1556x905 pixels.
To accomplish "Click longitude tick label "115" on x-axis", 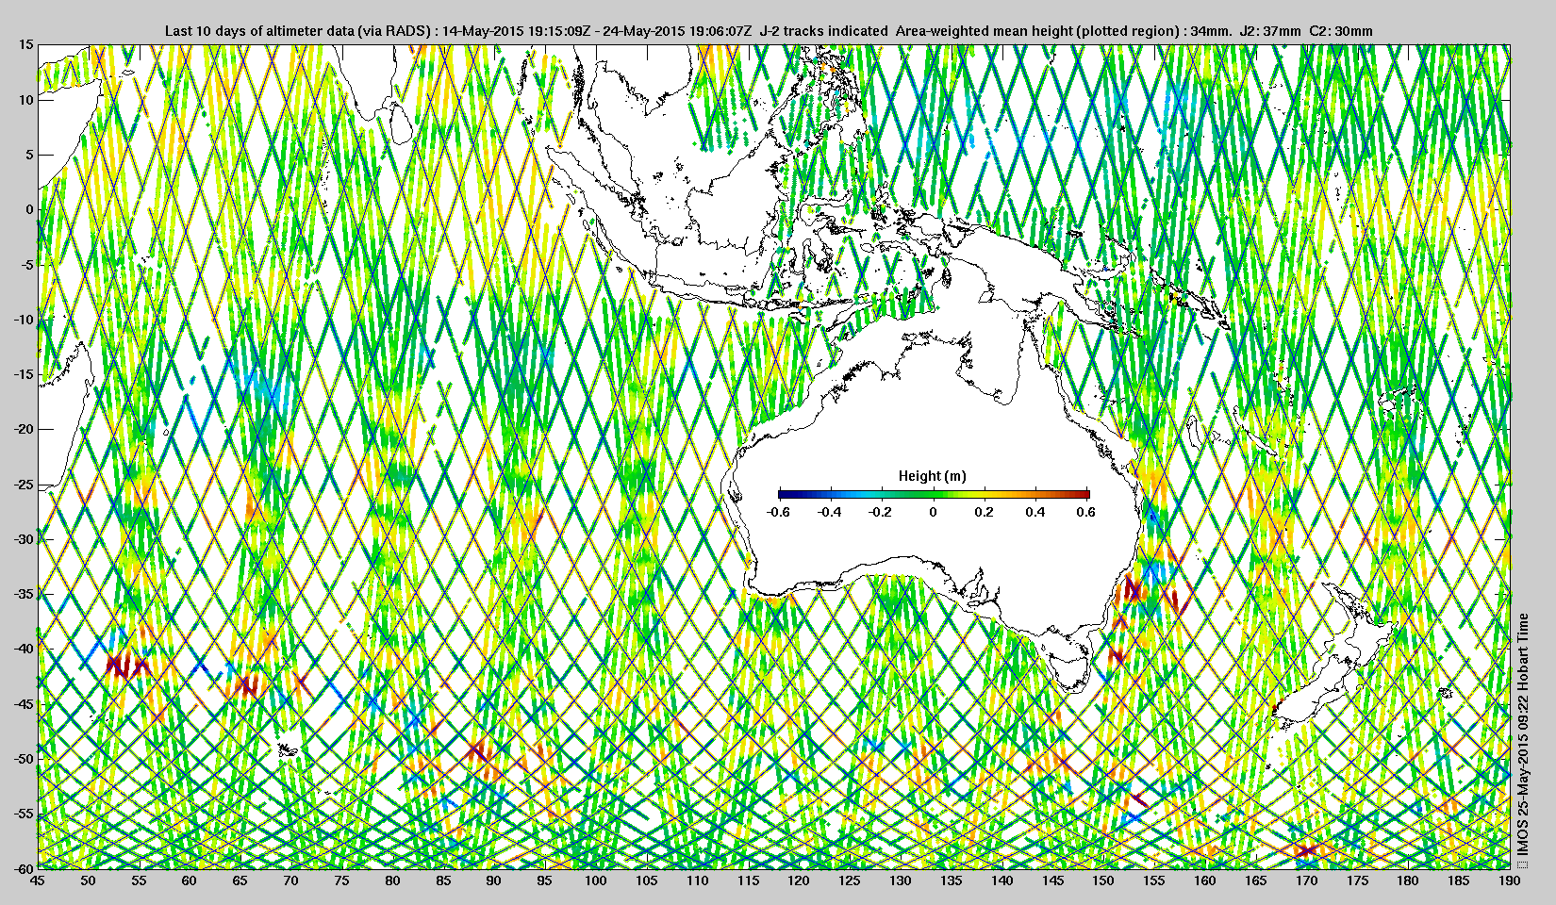I will point(748,880).
